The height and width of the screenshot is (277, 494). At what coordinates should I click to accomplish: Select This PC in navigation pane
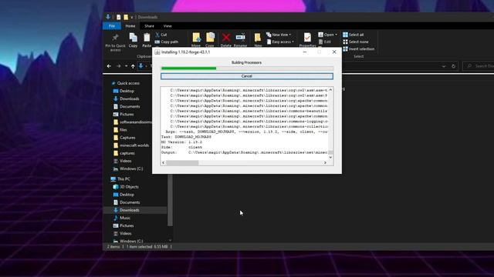coord(123,179)
